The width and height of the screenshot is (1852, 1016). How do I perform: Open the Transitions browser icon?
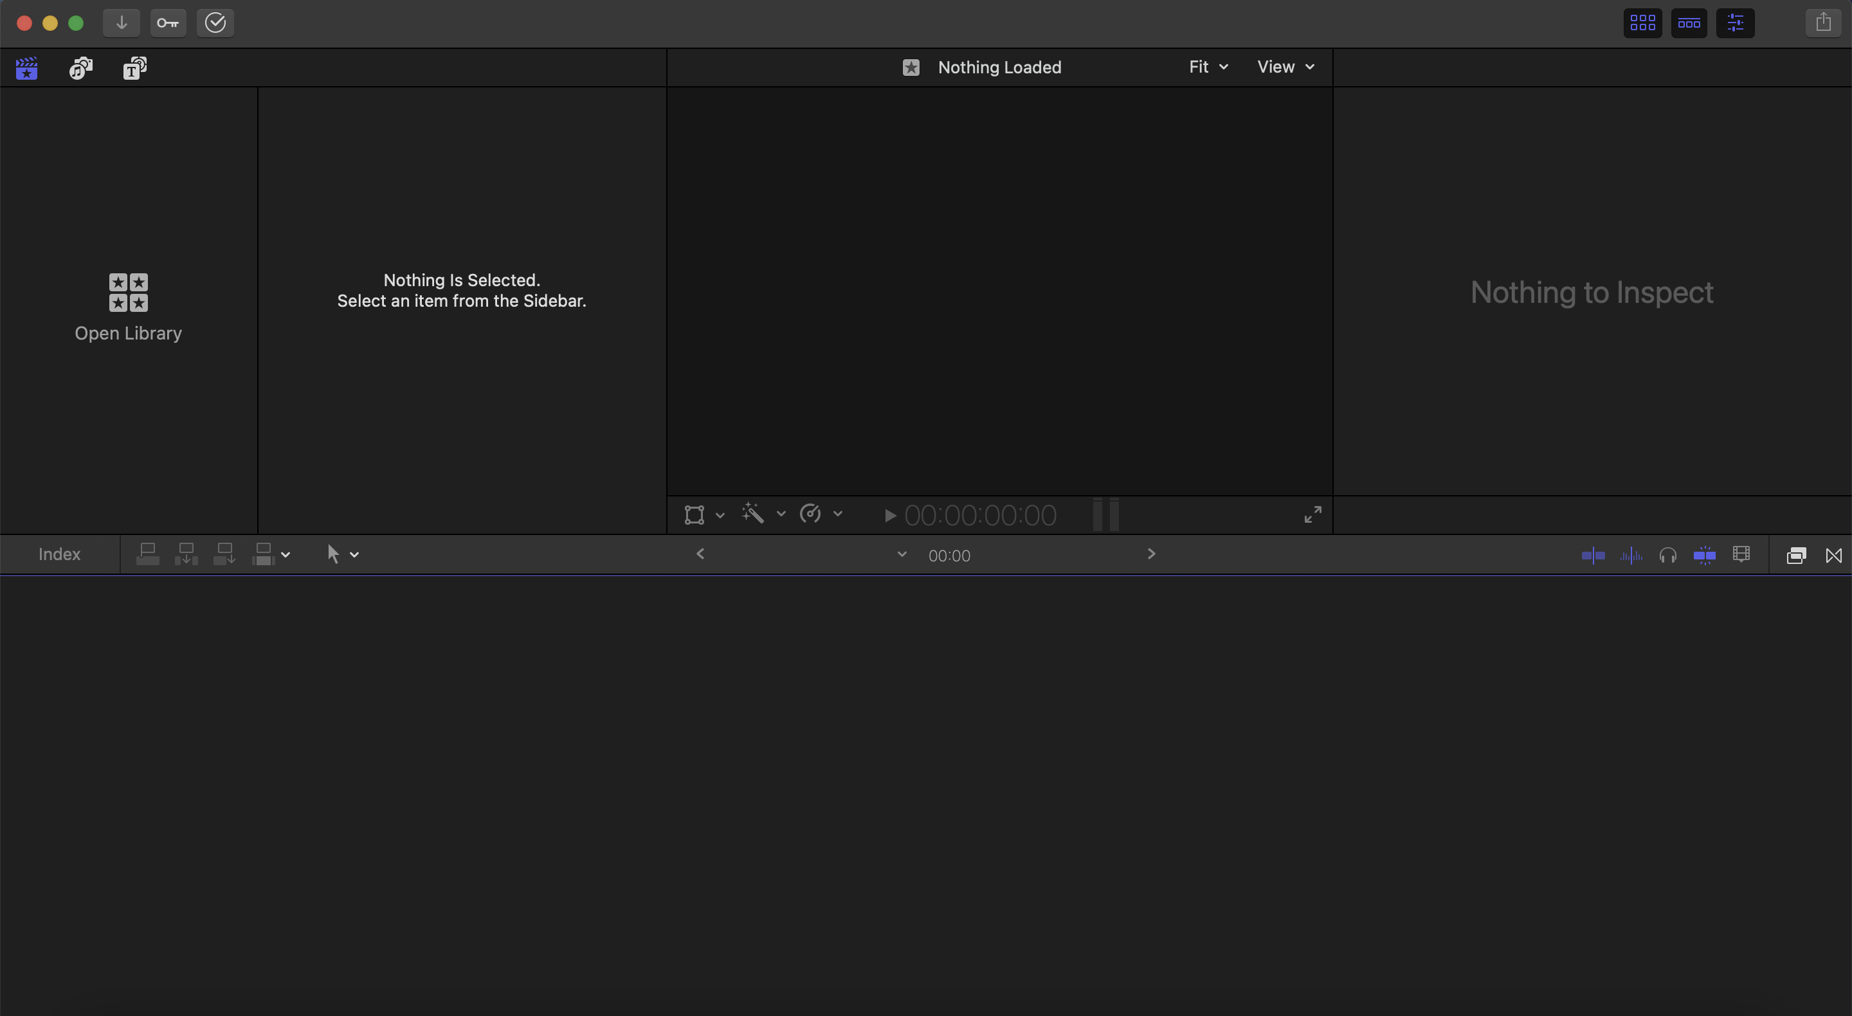[x=1833, y=555]
